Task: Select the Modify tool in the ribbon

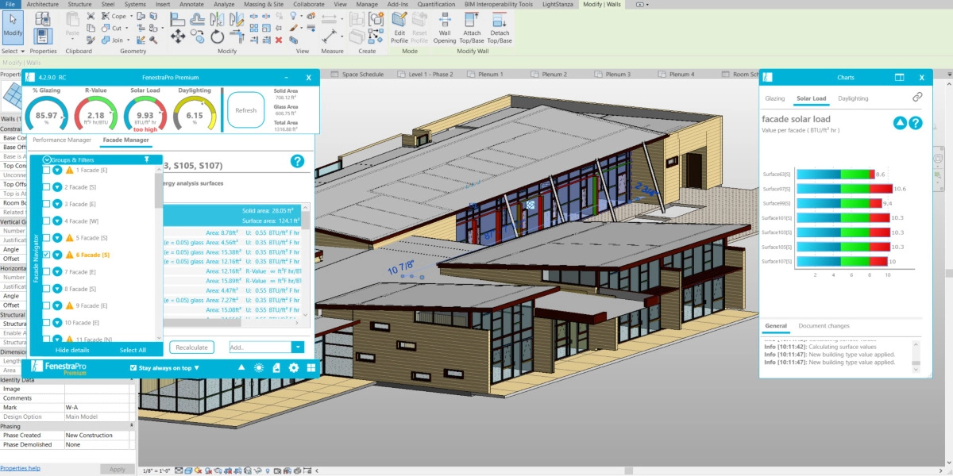Action: click(x=13, y=28)
